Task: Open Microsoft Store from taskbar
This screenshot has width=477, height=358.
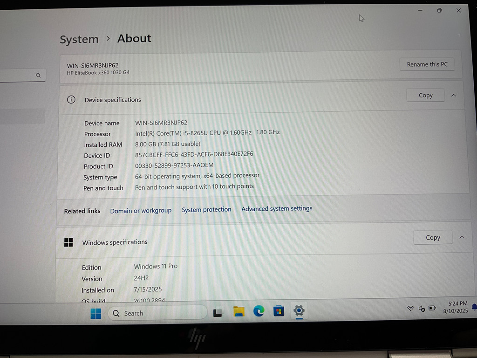Action: point(279,311)
